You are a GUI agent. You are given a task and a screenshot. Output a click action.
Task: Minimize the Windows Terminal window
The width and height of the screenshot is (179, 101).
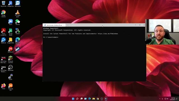pyautogui.click(x=135, y=25)
